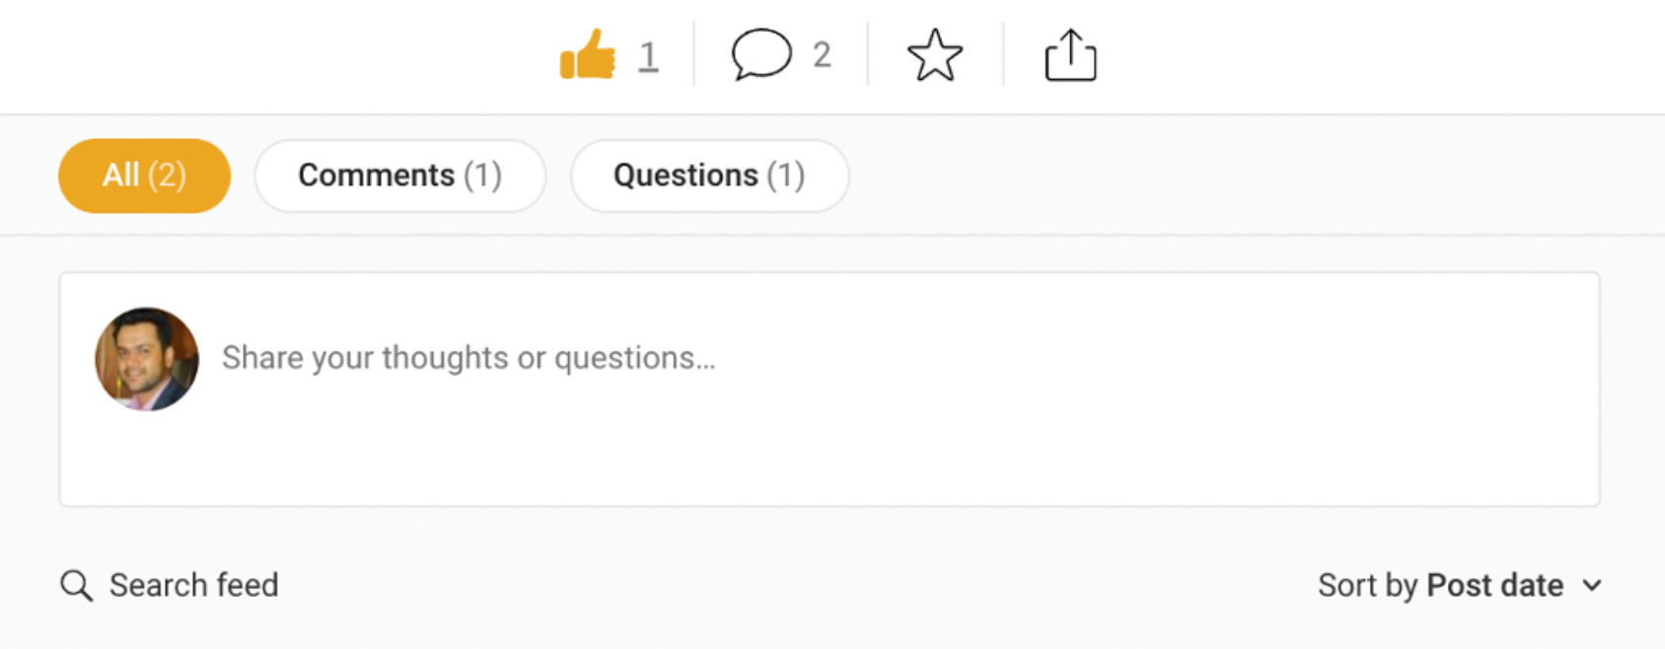Click the "(1)" count on the Questions pill
Viewport: 1665px width, 649px height.
(x=785, y=176)
